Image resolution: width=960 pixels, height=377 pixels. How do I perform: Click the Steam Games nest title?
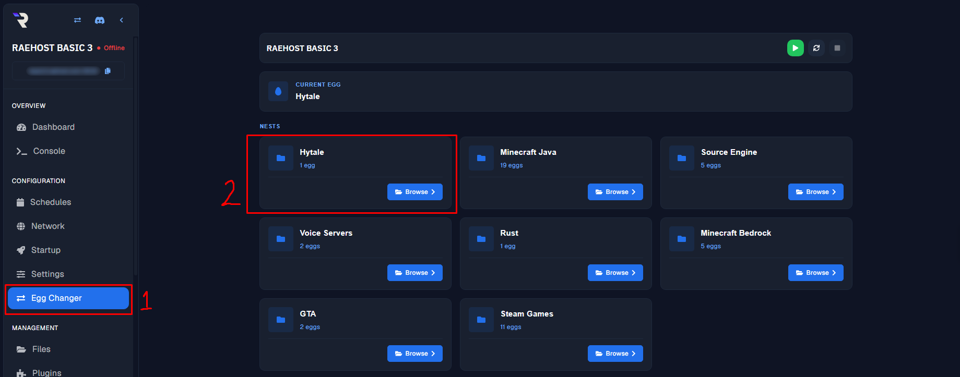[x=527, y=314]
